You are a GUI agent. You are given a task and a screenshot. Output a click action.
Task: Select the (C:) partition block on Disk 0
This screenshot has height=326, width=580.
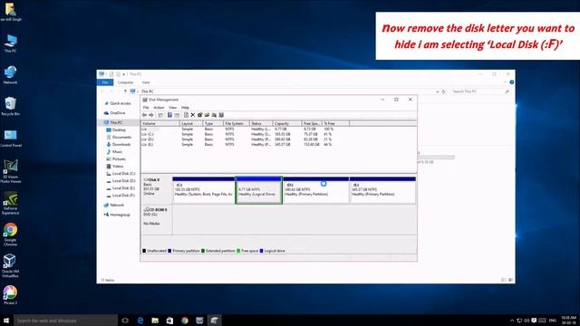point(203,190)
